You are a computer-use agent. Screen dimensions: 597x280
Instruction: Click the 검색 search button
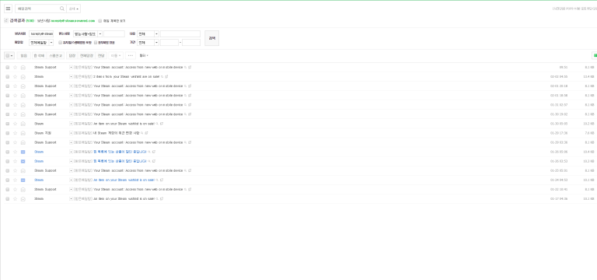[x=211, y=38]
